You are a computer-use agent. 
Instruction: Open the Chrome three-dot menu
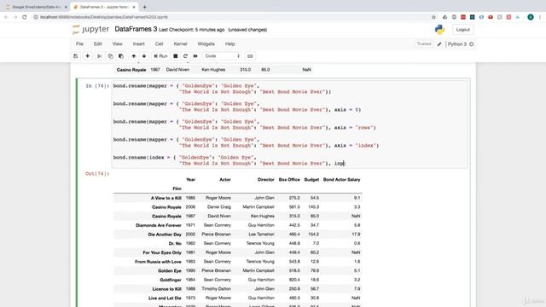point(540,17)
